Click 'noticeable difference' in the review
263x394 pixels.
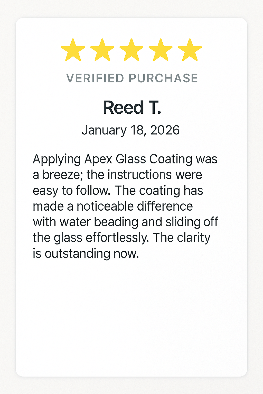click(x=135, y=206)
